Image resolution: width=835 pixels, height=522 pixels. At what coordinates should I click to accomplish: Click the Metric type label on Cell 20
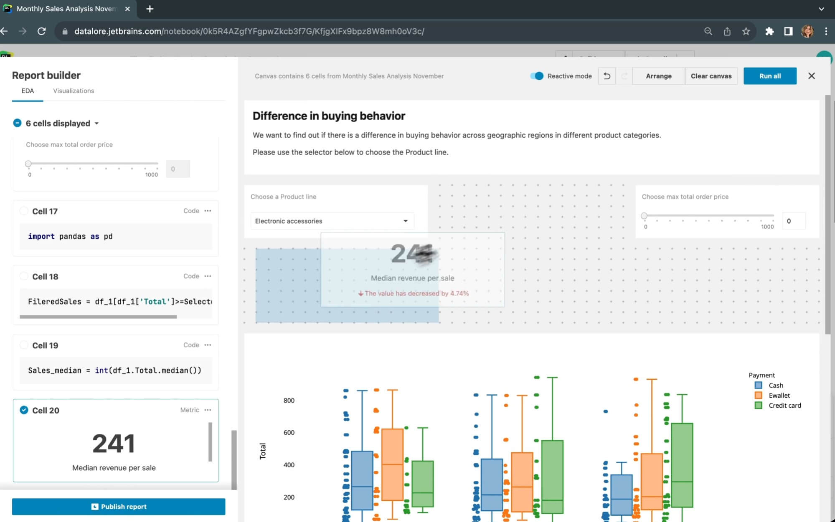(190, 410)
